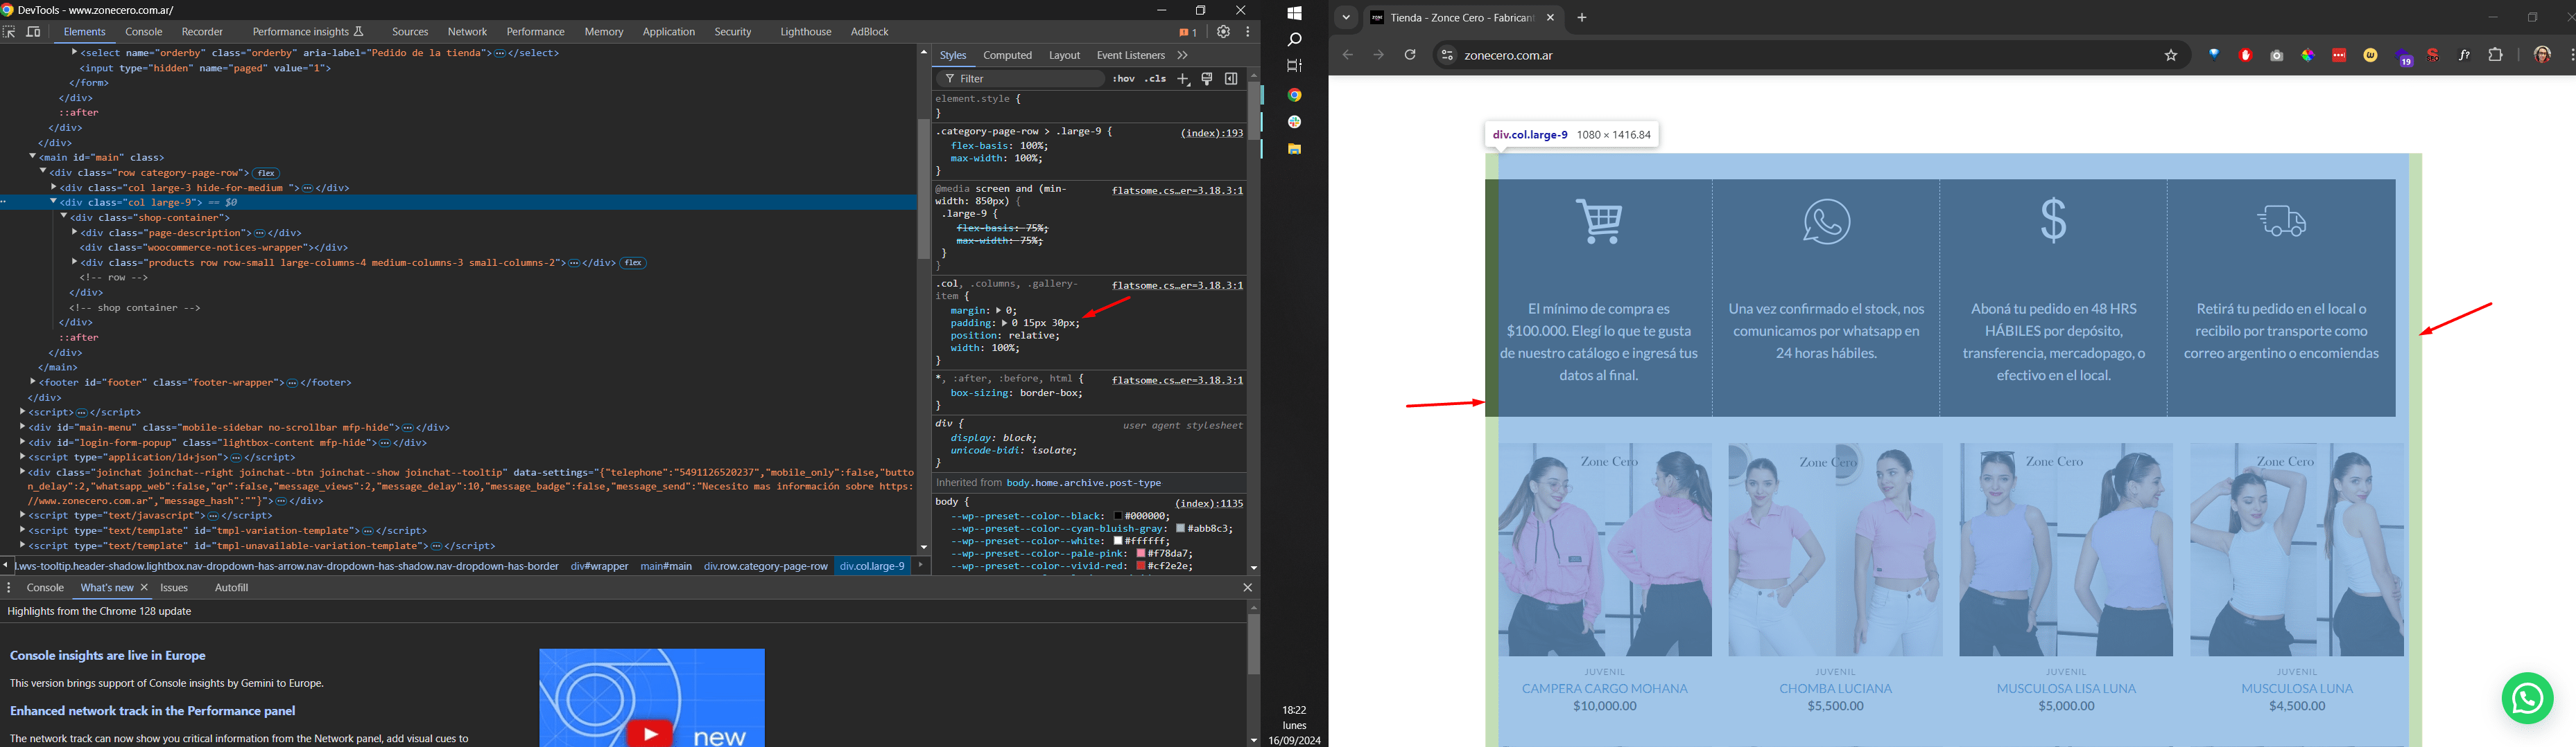Click the Slack taskbar icon
Viewport: 2576px width, 747px height.
point(1295,122)
